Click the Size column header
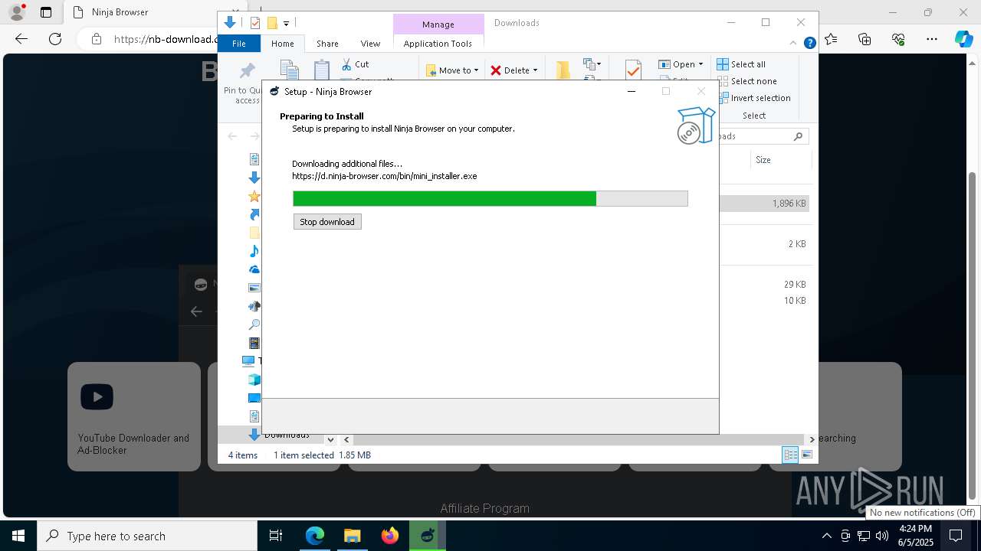The height and width of the screenshot is (551, 981). pos(763,160)
